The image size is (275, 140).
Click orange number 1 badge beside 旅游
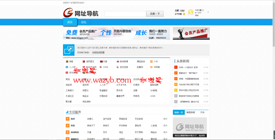(68, 119)
